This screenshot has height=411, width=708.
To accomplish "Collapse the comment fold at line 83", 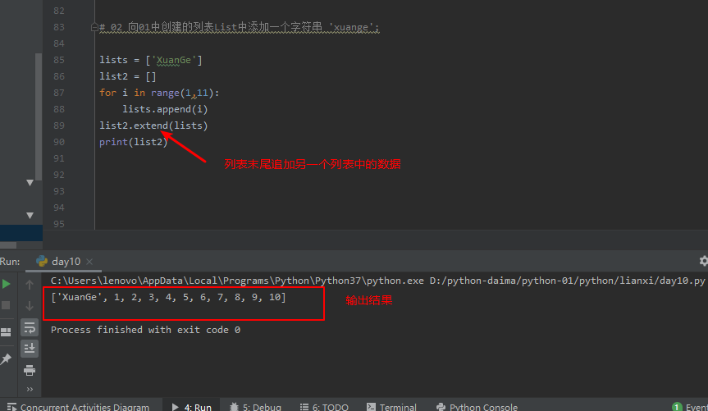I will click(x=94, y=28).
